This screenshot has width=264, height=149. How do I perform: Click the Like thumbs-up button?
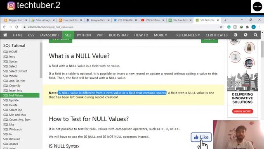[201, 137]
